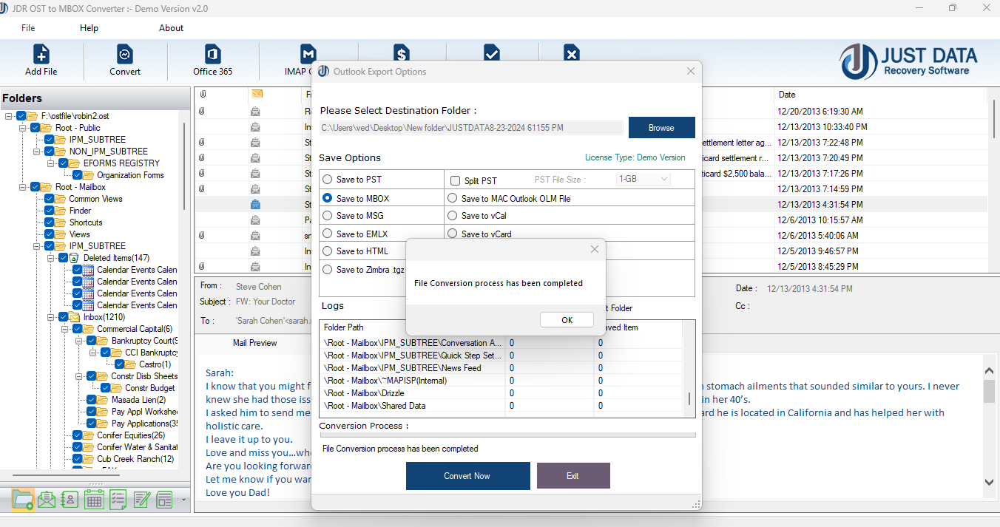The height and width of the screenshot is (527, 1000).
Task: Select the Save to vCal radio button
Action: tap(453, 216)
